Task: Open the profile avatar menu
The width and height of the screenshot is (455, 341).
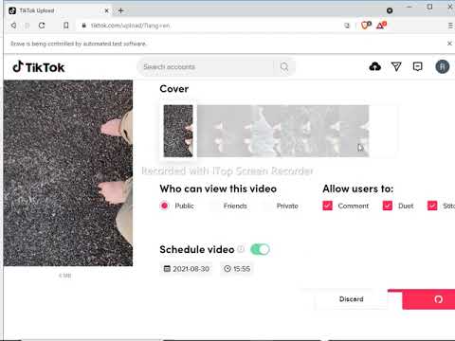Action: pyautogui.click(x=443, y=67)
